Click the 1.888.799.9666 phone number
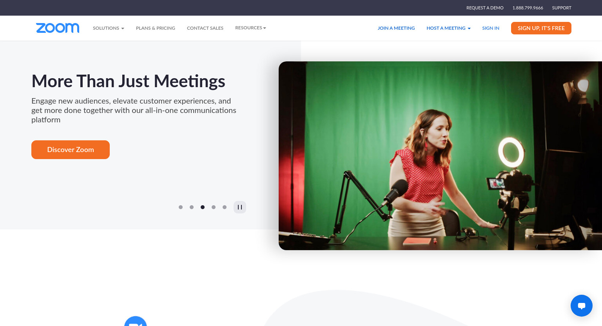This screenshot has height=326, width=602. point(528,8)
